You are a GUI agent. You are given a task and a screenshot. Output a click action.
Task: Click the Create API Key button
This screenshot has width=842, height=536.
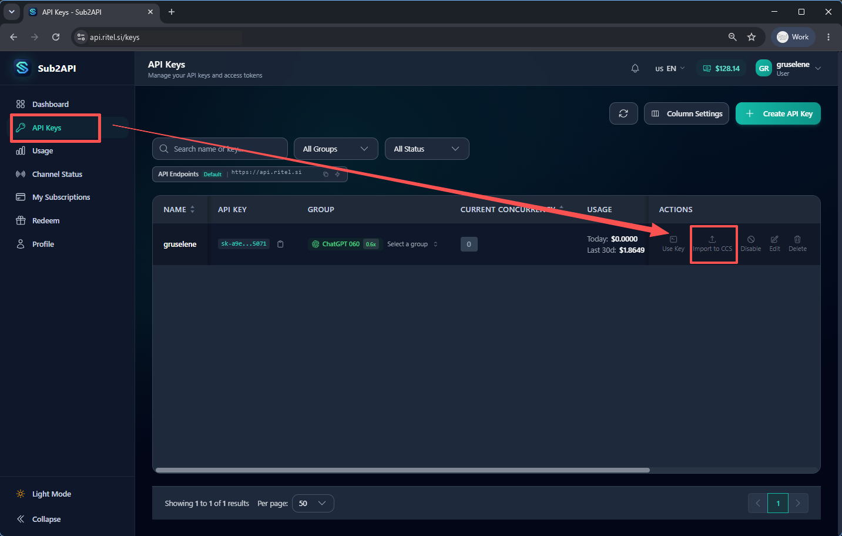778,113
